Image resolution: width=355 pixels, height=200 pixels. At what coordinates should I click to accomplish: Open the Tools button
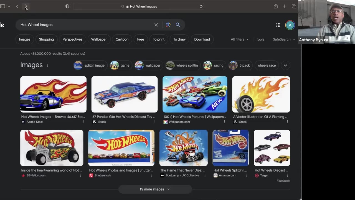coord(260,39)
